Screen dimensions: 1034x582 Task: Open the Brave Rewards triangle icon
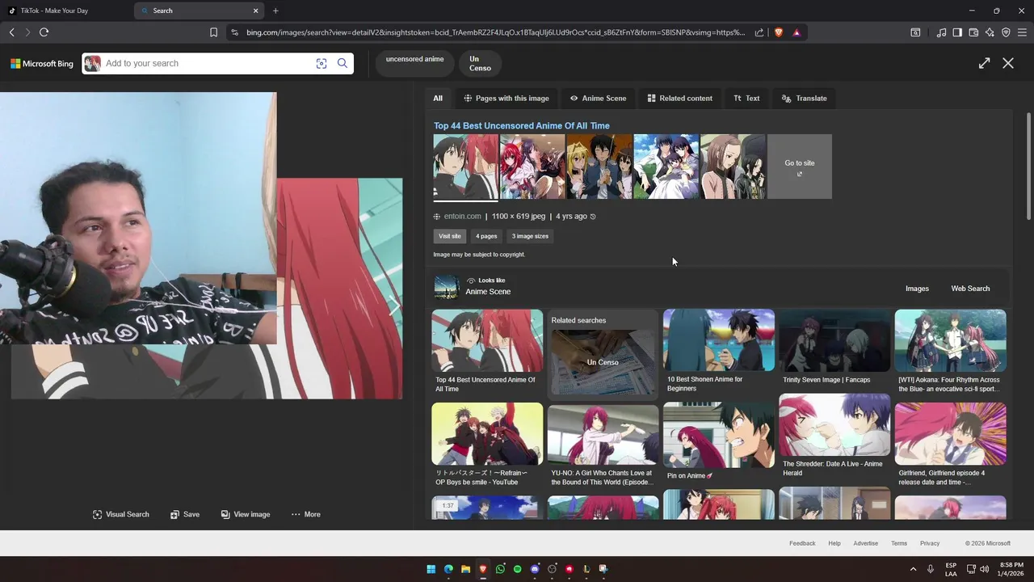(x=797, y=32)
